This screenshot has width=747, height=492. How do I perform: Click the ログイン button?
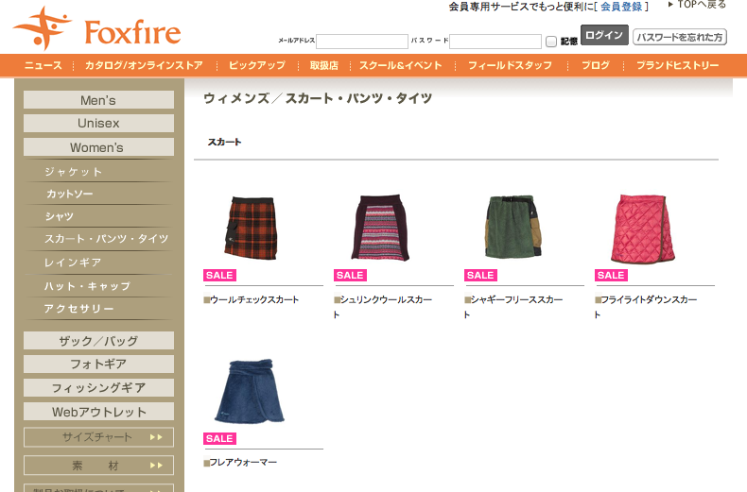point(604,35)
